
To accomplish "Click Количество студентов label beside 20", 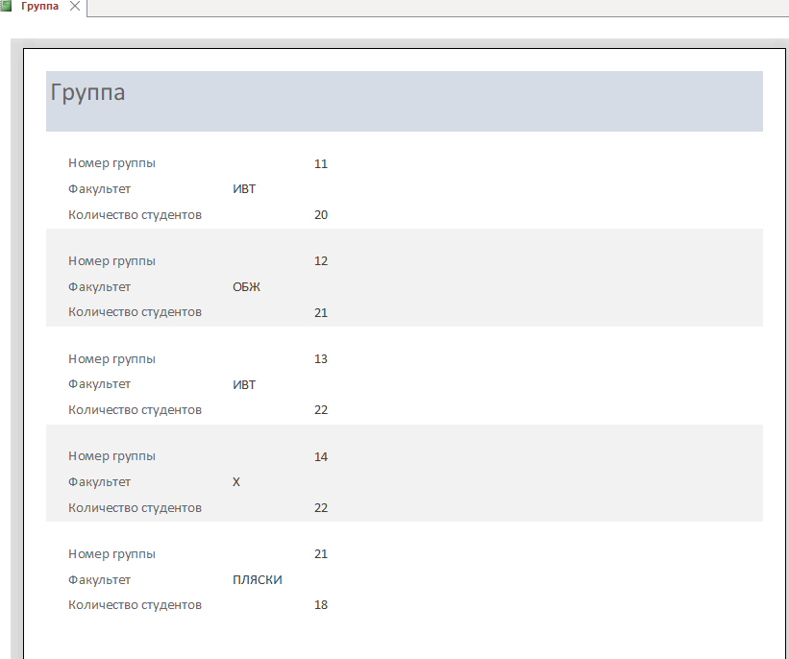I will pos(135,215).
